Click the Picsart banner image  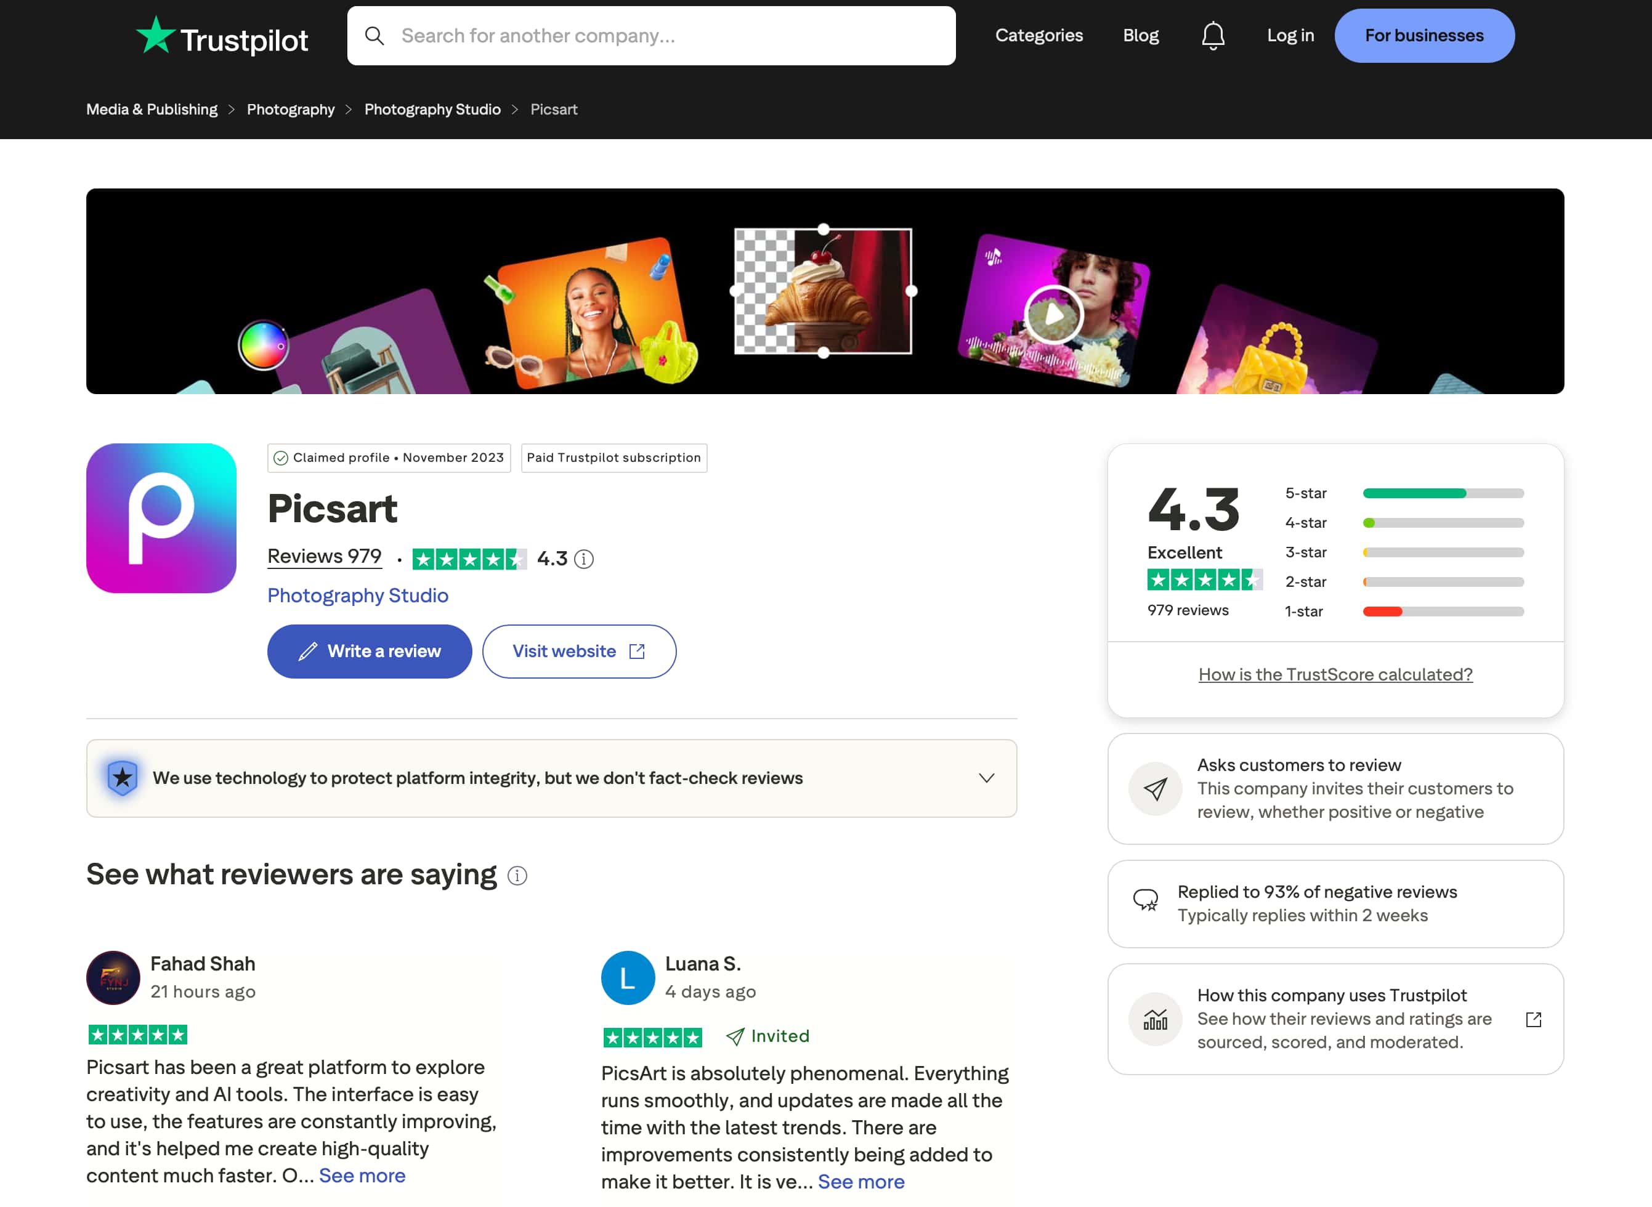tap(825, 291)
